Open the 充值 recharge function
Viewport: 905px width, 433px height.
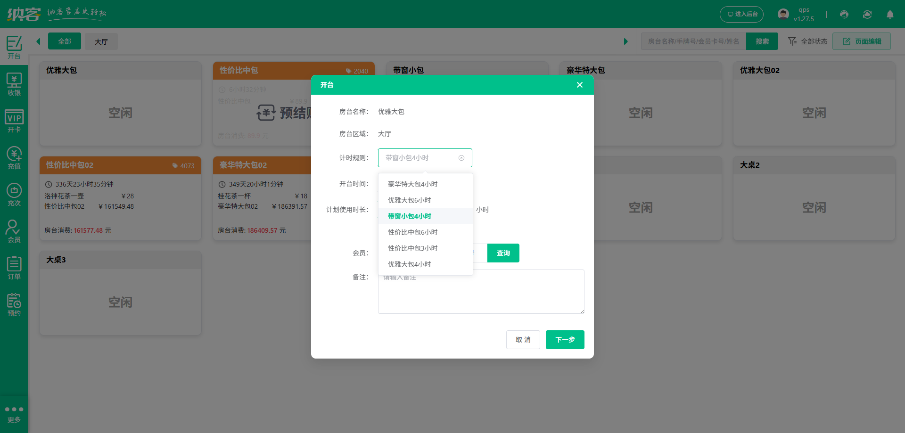(x=14, y=157)
